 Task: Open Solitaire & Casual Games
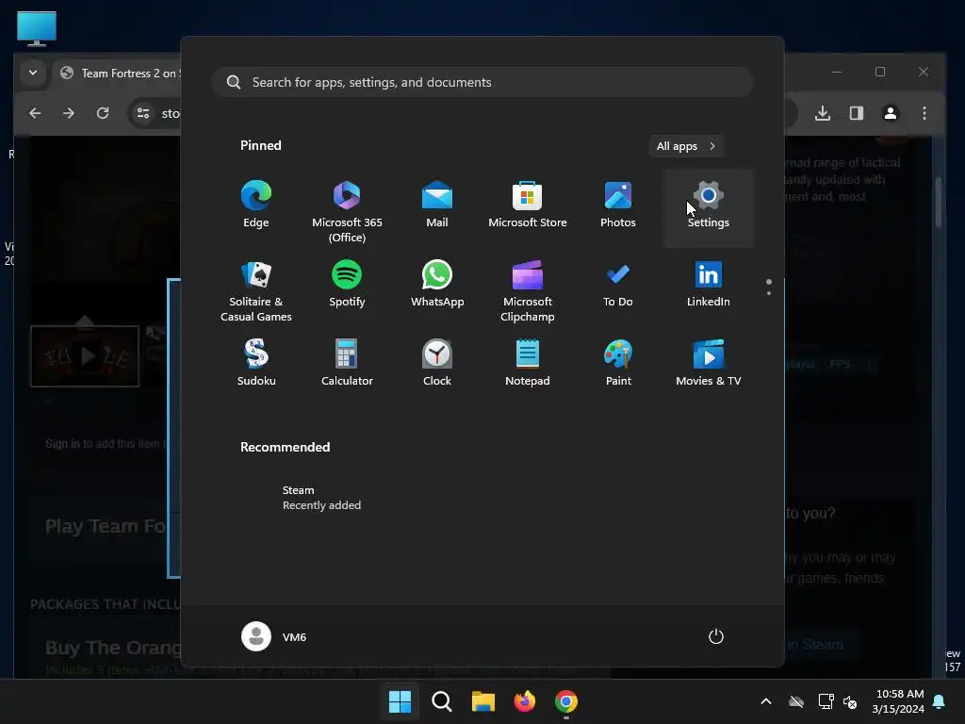click(256, 292)
